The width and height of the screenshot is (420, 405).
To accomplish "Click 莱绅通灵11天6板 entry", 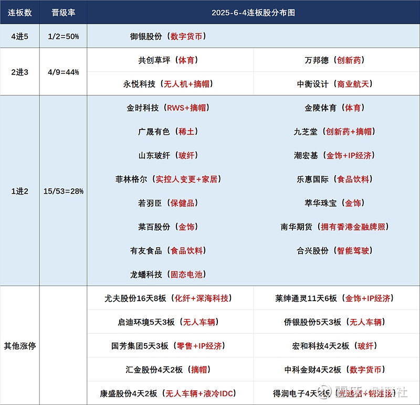I will point(334,298).
